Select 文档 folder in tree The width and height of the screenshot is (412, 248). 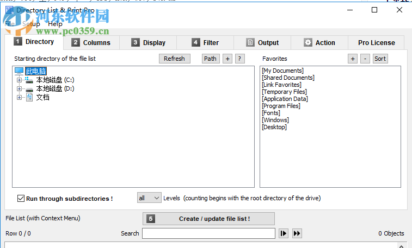(43, 98)
